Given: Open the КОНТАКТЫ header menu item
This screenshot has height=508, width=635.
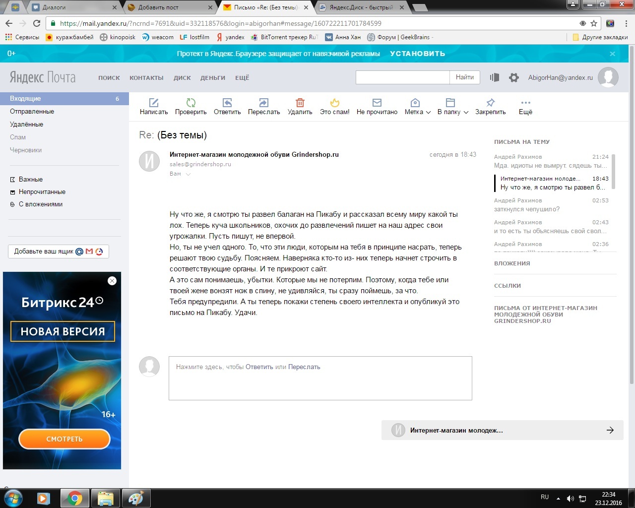Looking at the screenshot, I should point(146,78).
